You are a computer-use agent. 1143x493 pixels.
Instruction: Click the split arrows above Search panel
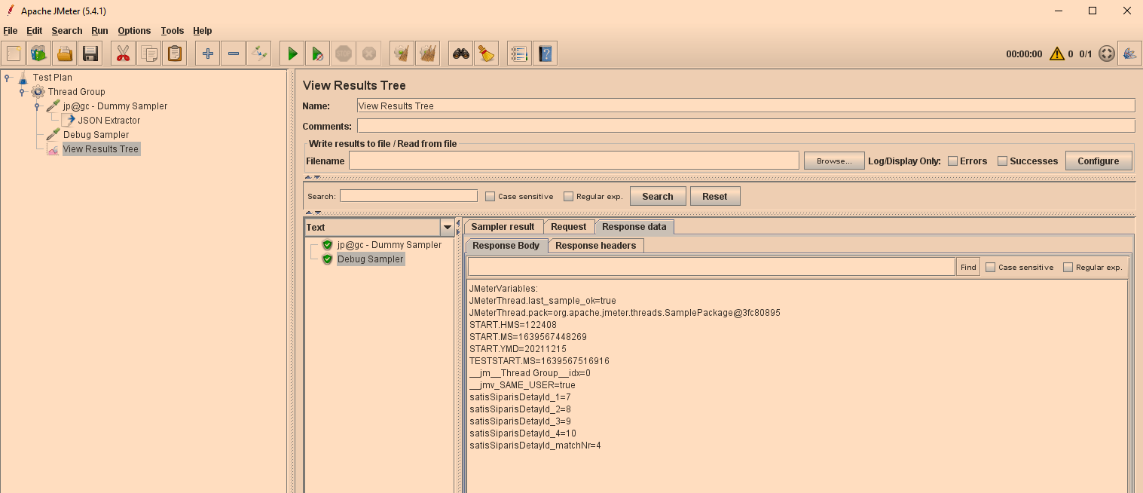coord(313,177)
